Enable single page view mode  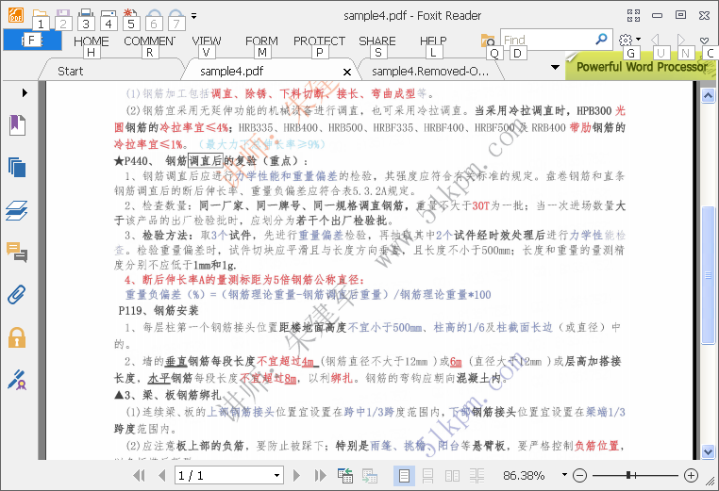click(x=404, y=476)
